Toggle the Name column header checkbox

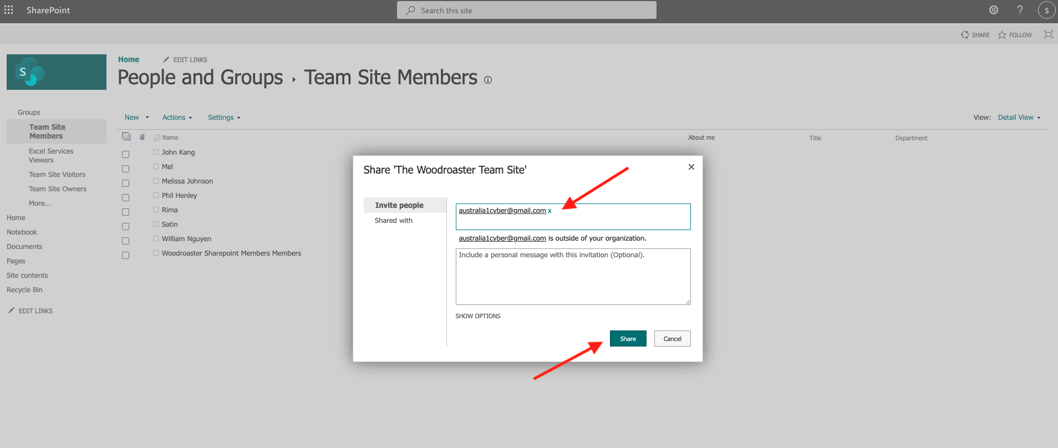tap(157, 138)
